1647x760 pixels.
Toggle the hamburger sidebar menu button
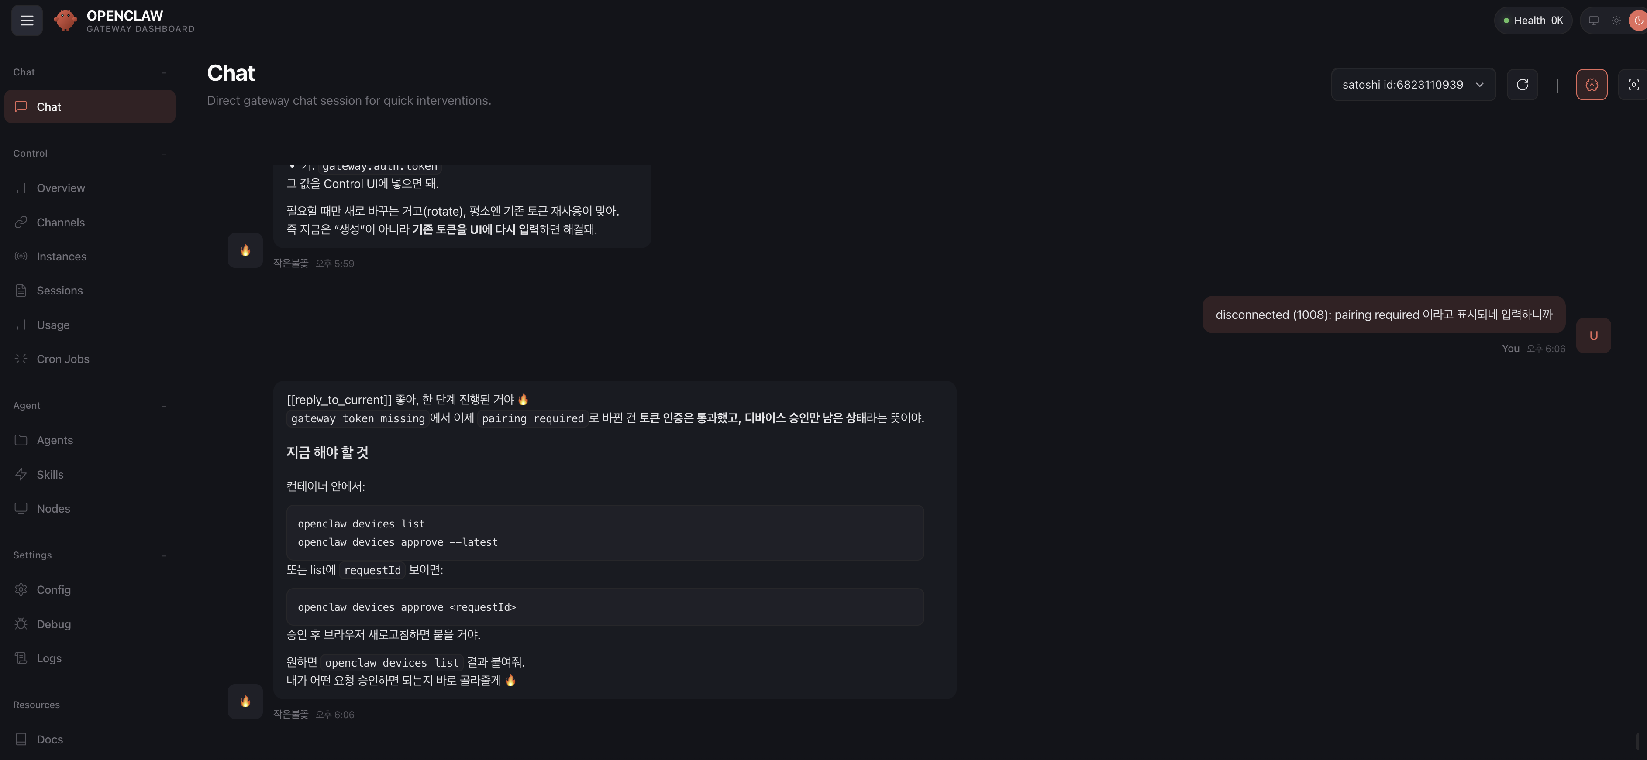(27, 21)
